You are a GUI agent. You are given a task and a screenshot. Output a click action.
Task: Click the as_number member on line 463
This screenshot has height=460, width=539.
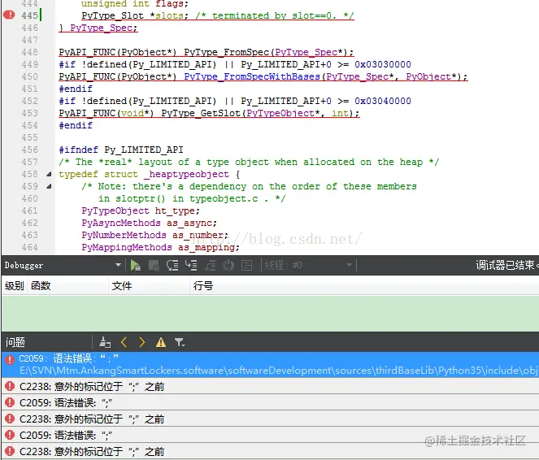[198, 236]
